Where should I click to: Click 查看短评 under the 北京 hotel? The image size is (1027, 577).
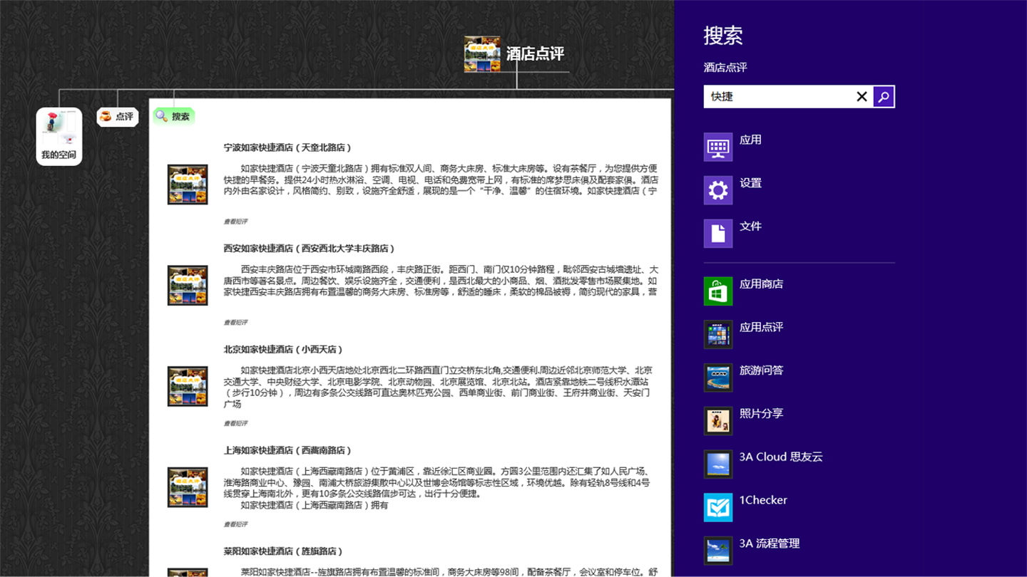coord(235,424)
